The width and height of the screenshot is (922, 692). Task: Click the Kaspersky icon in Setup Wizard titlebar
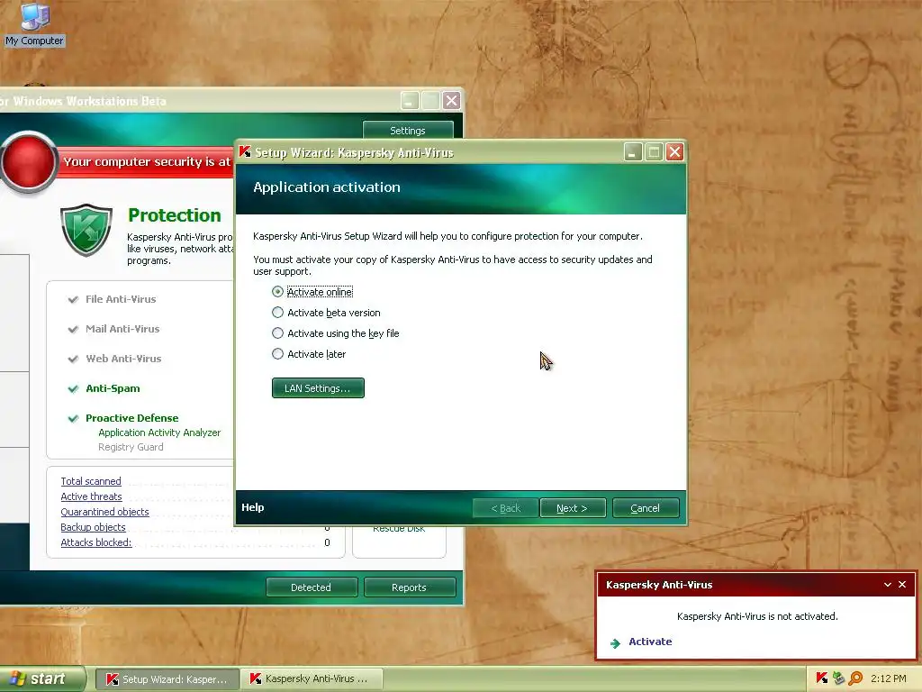(x=245, y=151)
